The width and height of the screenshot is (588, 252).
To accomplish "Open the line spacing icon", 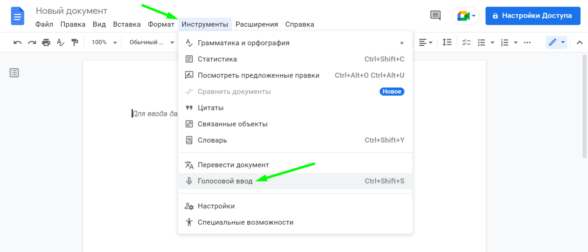I will (447, 42).
